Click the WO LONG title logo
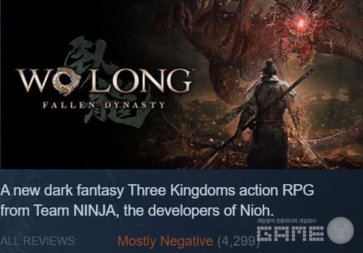Image resolution: width=363 pixels, height=253 pixels. click(x=104, y=82)
